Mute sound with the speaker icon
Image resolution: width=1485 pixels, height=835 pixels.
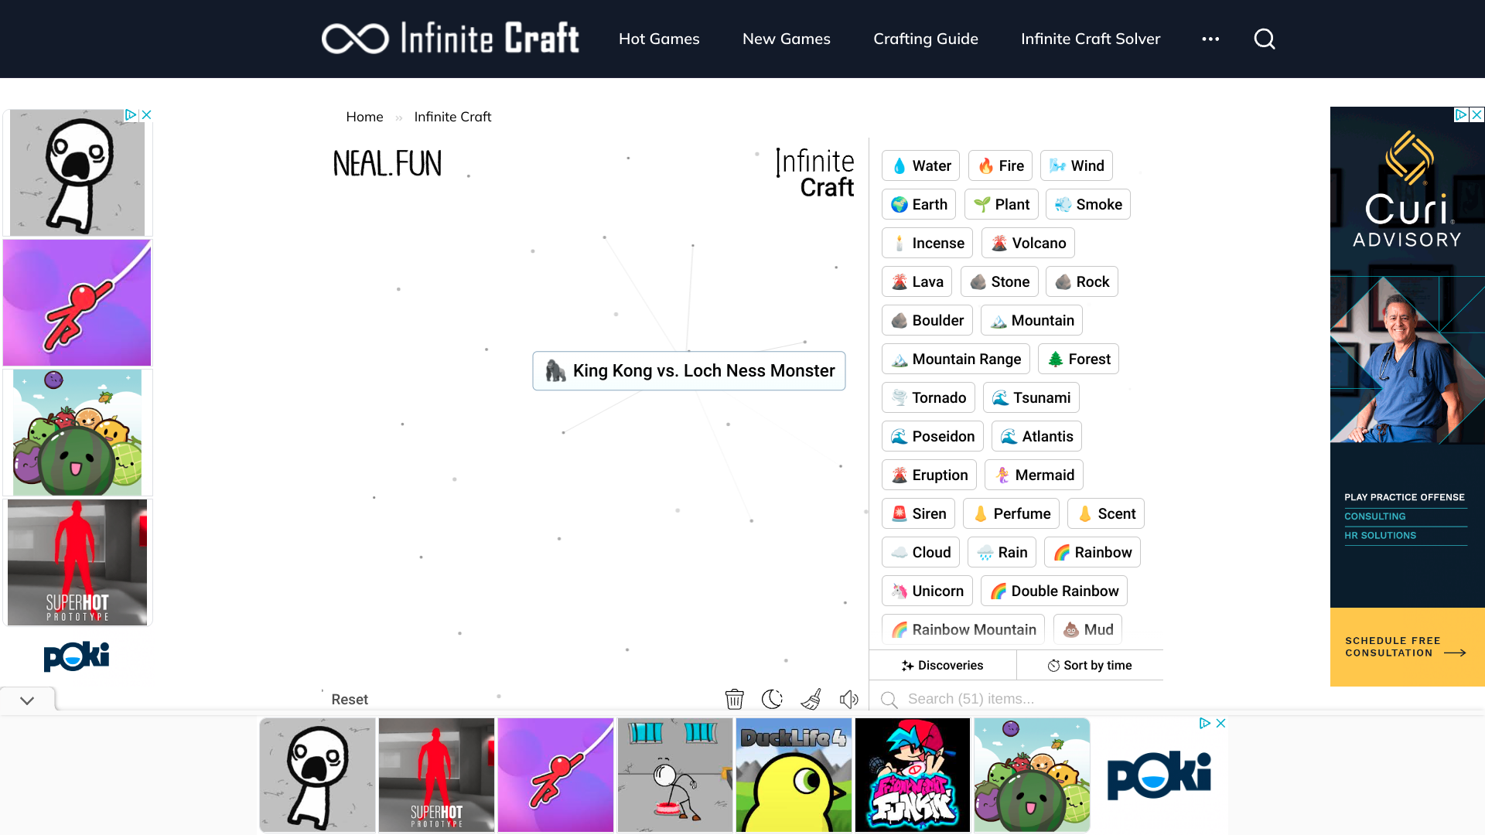(x=848, y=699)
